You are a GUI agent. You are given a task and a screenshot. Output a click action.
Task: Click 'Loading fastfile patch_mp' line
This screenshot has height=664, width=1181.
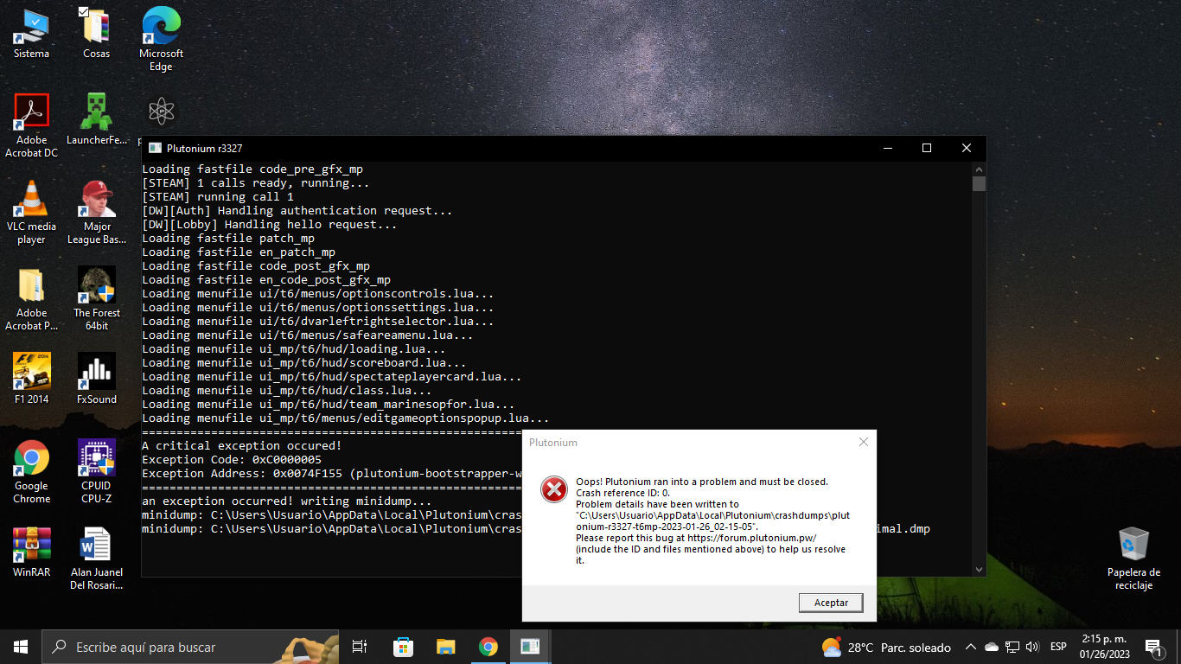tap(228, 238)
